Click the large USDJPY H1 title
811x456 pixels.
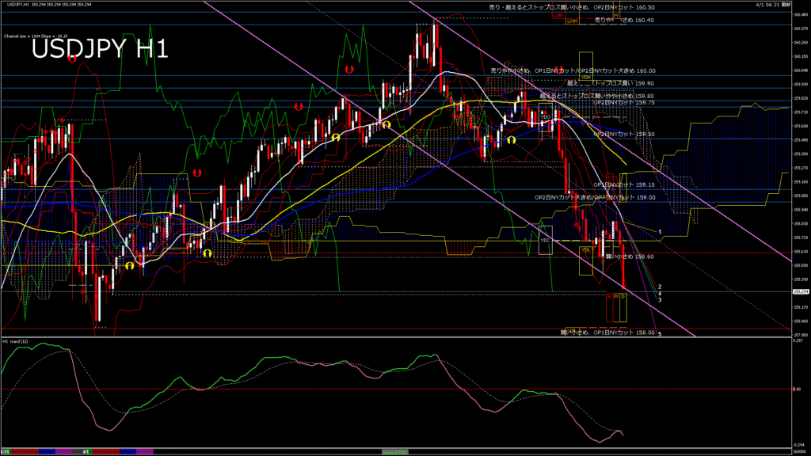click(100, 49)
